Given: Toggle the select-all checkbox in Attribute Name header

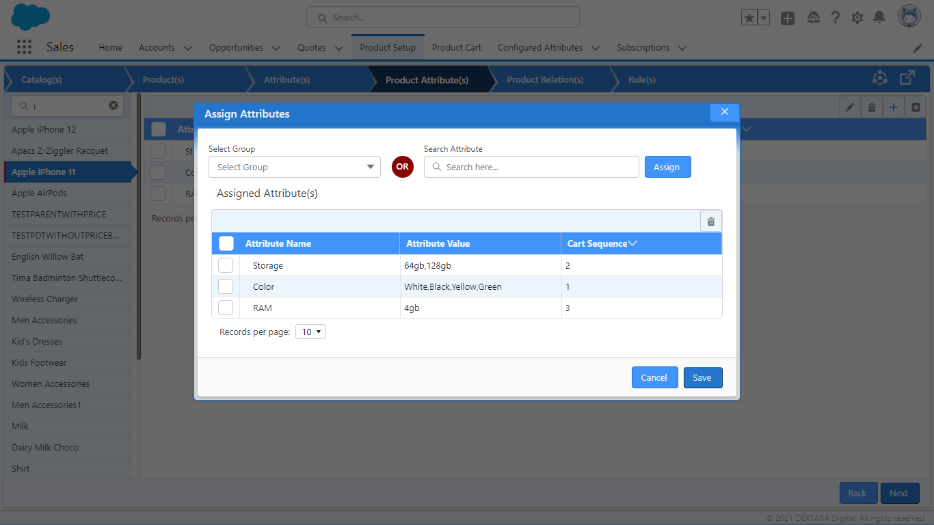Looking at the screenshot, I should tap(226, 243).
